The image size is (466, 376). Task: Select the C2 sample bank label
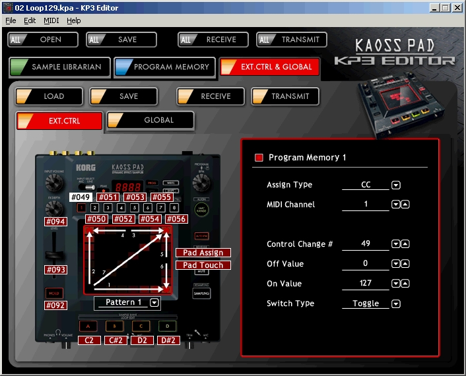pos(89,340)
